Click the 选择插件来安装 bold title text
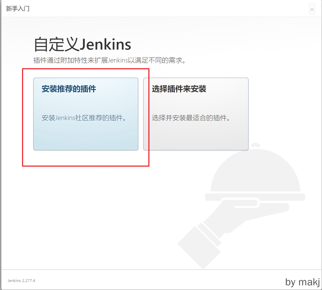Screen dimensions: 322x290 [x=179, y=89]
